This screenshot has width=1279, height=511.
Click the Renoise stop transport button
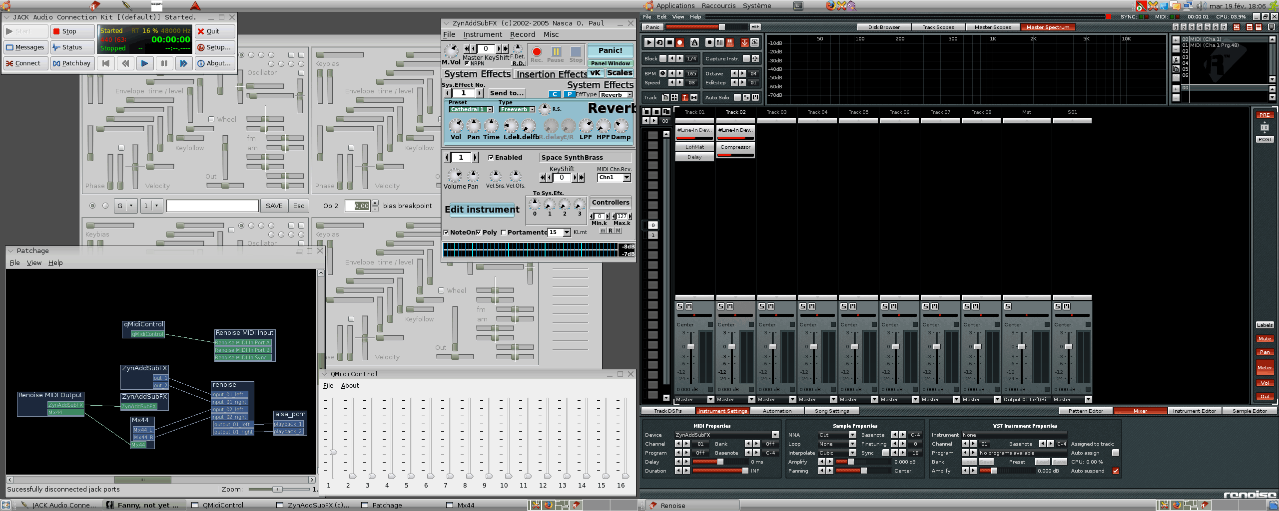[669, 42]
